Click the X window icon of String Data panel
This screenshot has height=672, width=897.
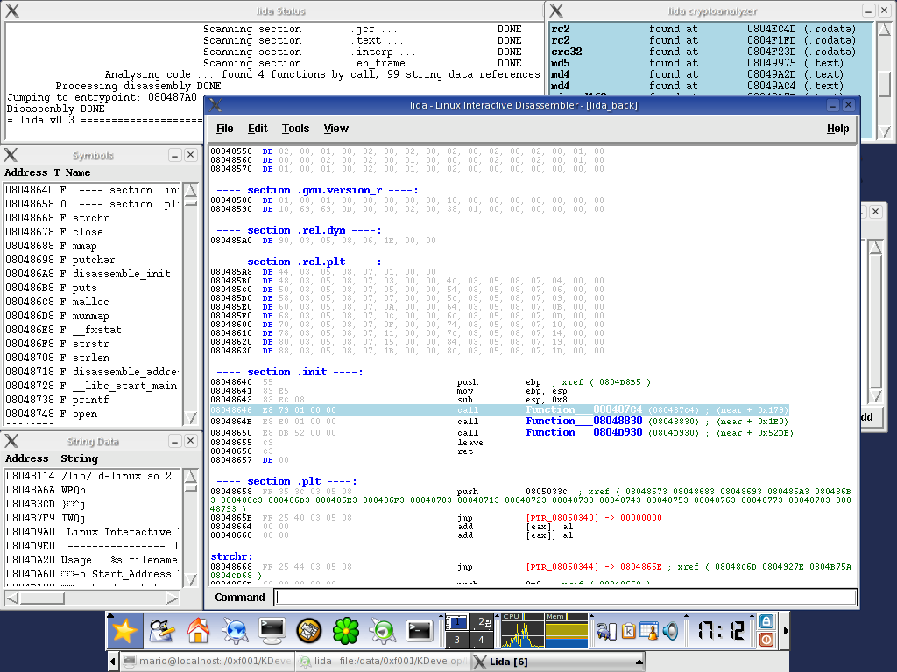(11, 441)
